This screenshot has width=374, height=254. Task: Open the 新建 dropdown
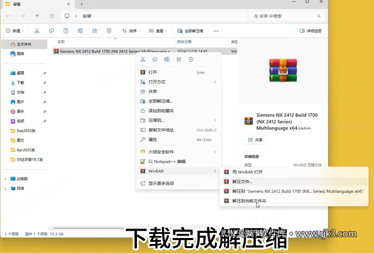click(15, 31)
